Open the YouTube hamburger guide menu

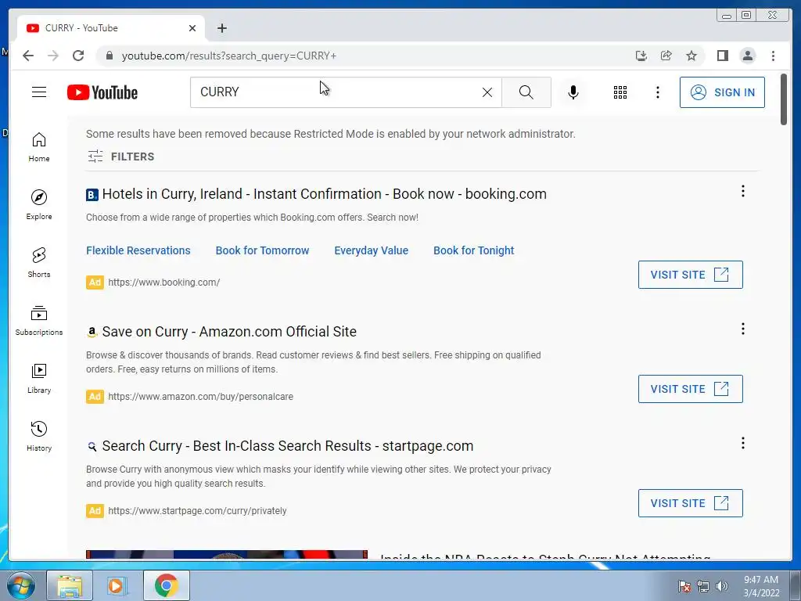(39, 92)
